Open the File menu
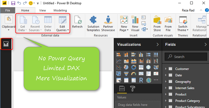 (8, 10)
